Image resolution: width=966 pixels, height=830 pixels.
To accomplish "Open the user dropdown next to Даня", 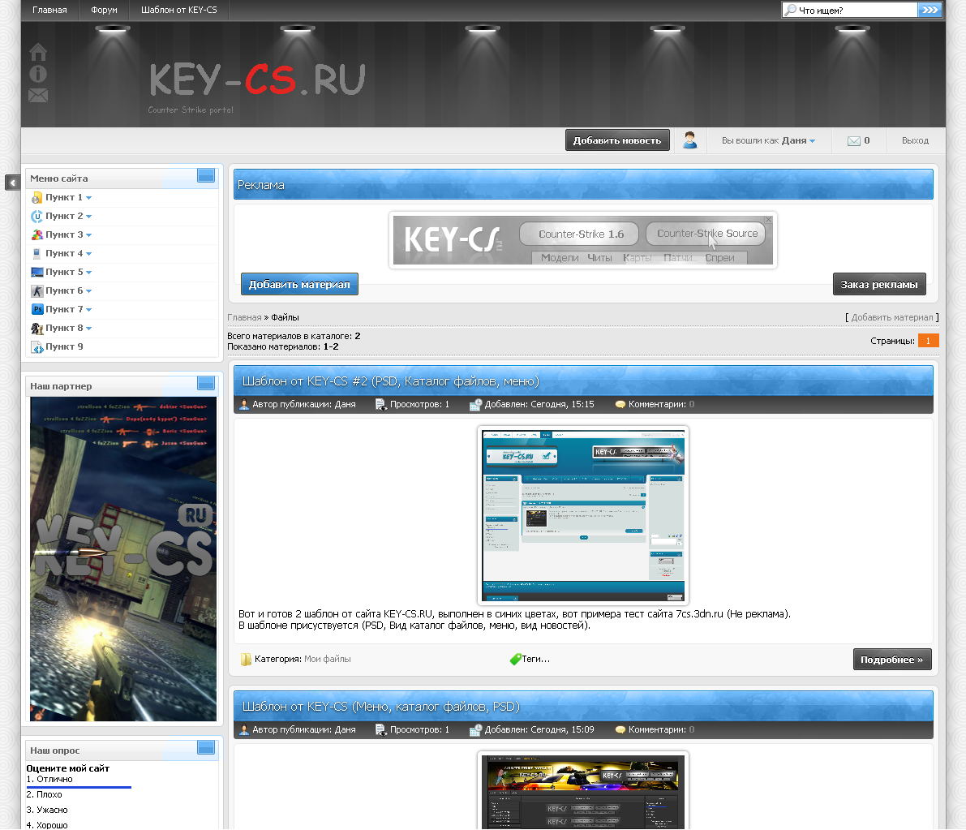I will click(812, 141).
